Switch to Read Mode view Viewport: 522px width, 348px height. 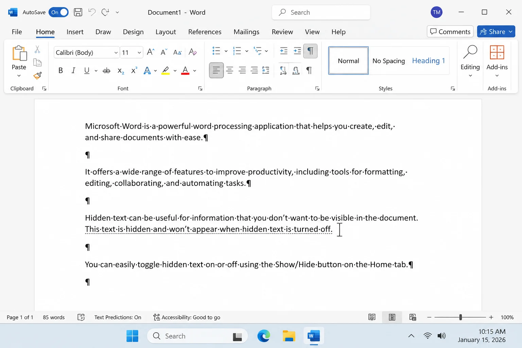click(x=372, y=317)
